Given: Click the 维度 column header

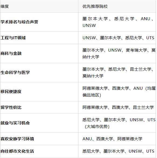Looking at the screenshot, I should pyautogui.click(x=39, y=6).
